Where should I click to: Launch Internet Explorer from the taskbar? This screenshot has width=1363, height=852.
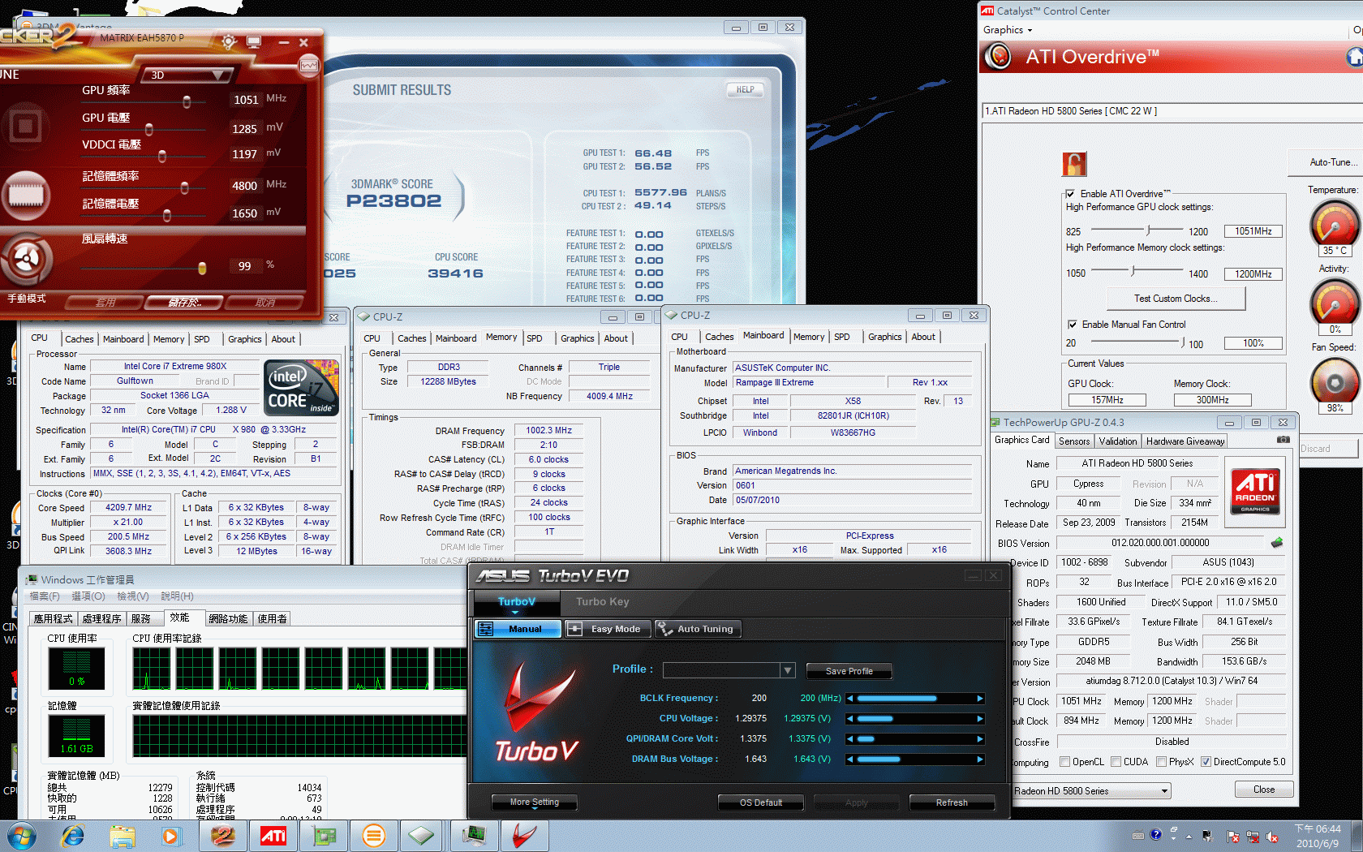(73, 835)
